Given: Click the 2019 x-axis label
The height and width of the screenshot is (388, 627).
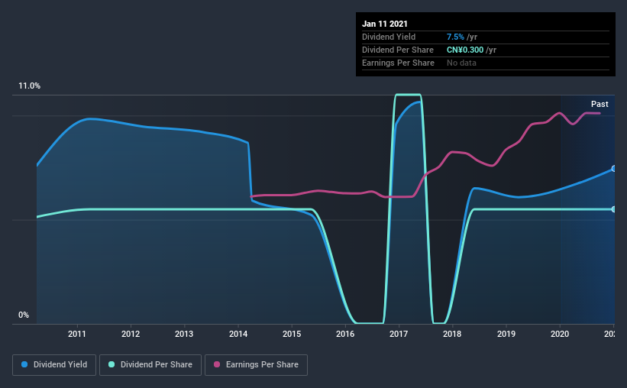Looking at the screenshot, I should (x=506, y=334).
